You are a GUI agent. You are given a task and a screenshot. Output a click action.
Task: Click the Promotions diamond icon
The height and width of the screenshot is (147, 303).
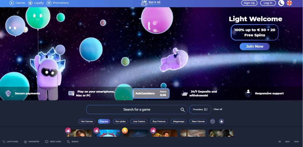point(49,3)
